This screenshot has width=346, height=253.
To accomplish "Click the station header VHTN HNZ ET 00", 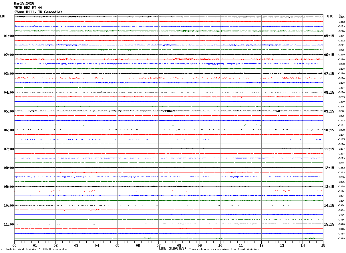I will (x=28, y=8).
